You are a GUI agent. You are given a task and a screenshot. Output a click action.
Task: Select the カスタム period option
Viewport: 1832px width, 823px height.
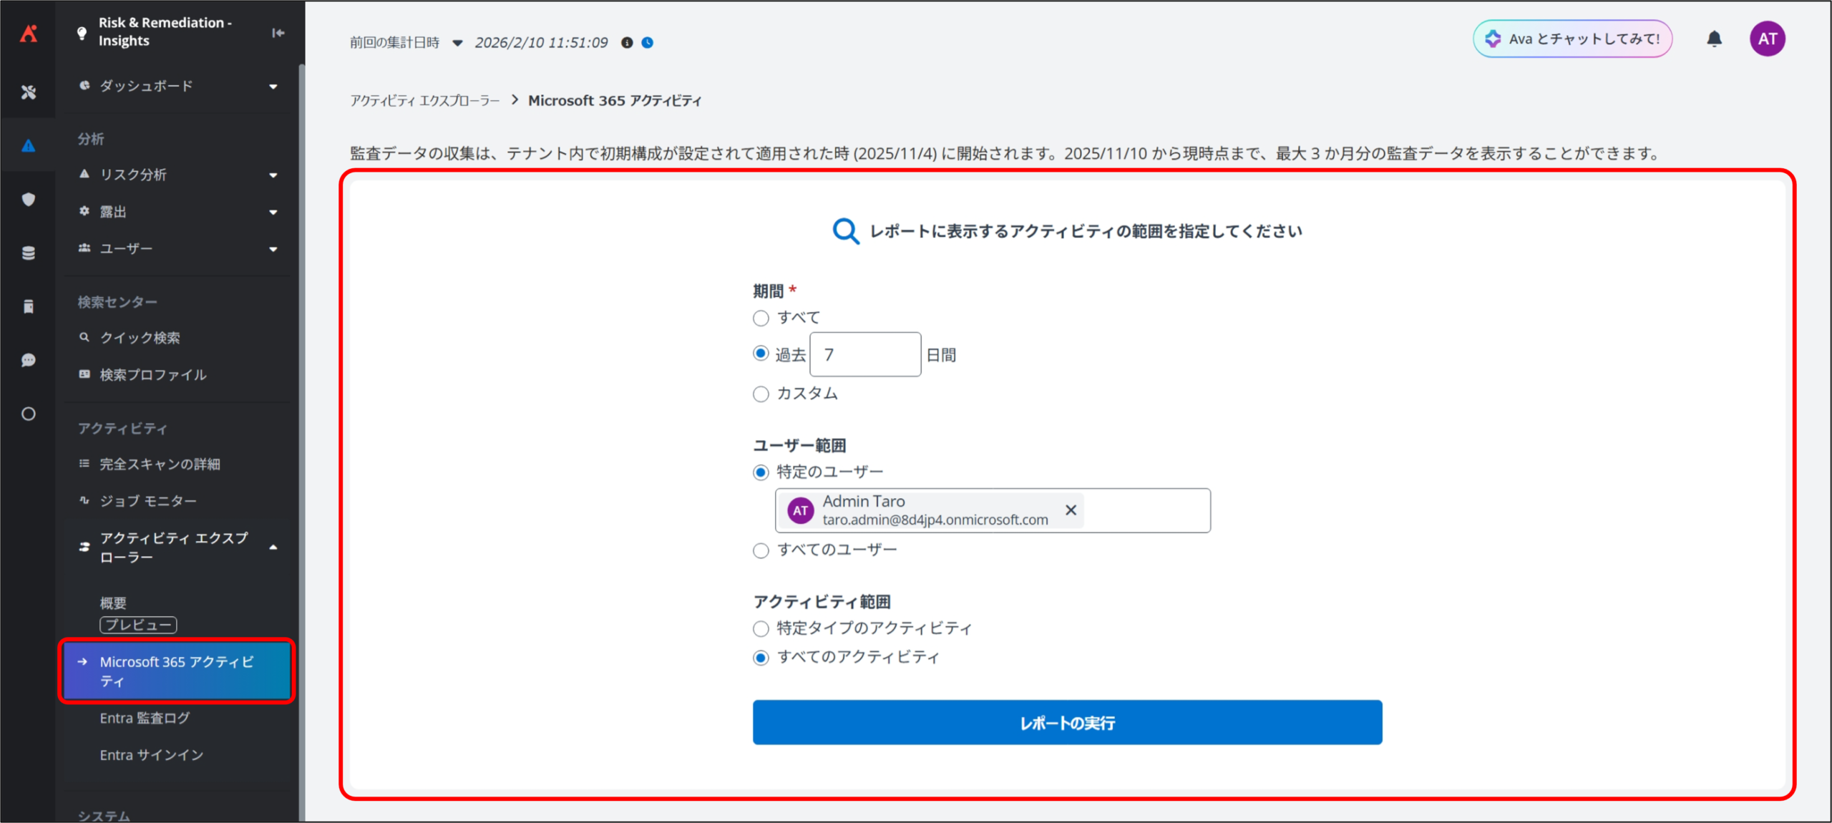coord(761,394)
